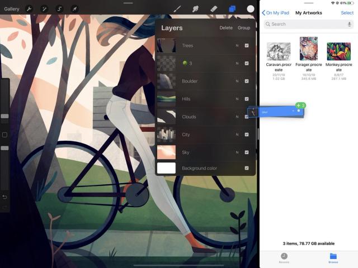The height and width of the screenshot is (268, 358).
Task: Switch to Recents tab in Files
Action: [x=284, y=258]
